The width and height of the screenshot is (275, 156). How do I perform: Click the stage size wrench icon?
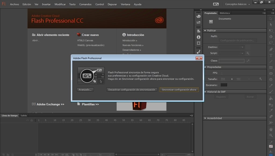tap(260, 79)
